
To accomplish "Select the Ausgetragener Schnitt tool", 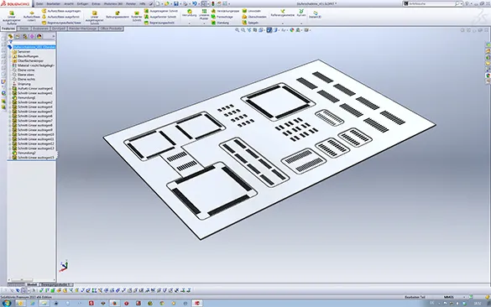I will tap(160, 11).
